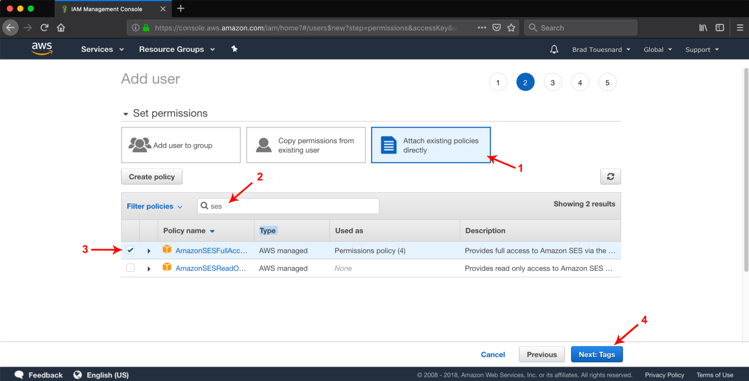Sort by Policy name column header
The height and width of the screenshot is (381, 749).
[x=189, y=231]
